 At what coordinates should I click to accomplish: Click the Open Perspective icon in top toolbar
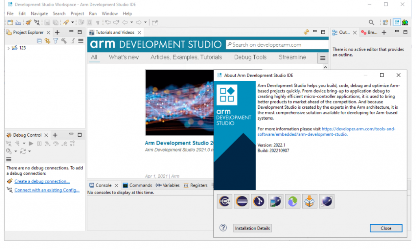[385, 23]
